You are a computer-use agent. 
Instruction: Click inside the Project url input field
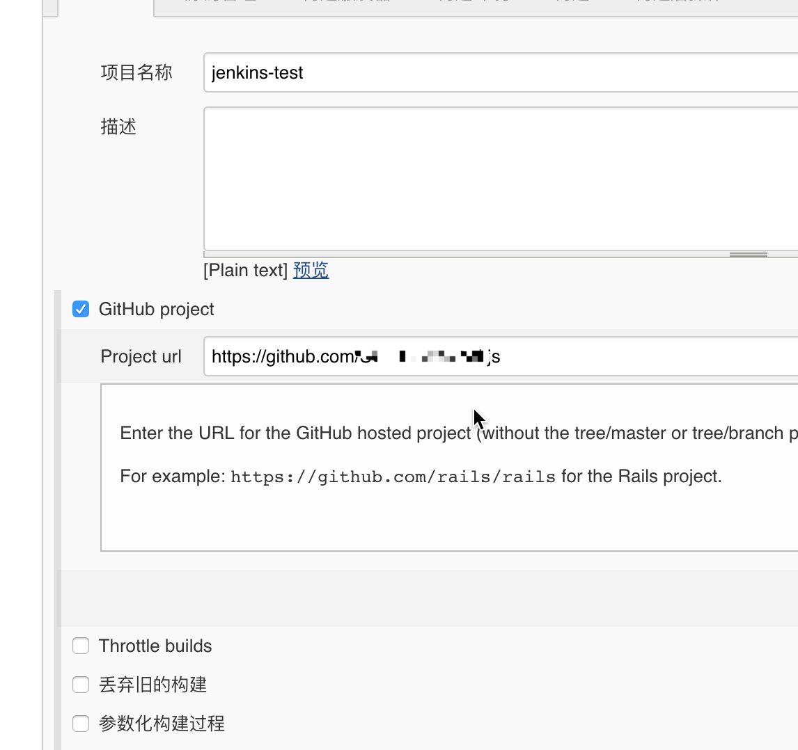click(627, 356)
